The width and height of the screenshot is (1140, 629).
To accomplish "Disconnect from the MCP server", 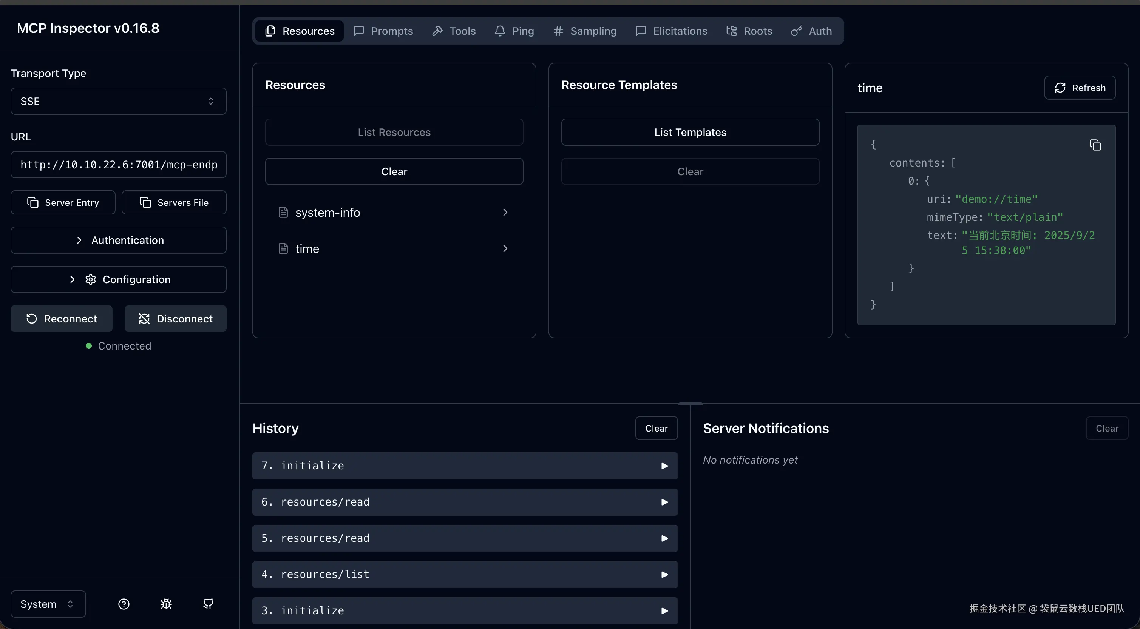I will pyautogui.click(x=175, y=319).
